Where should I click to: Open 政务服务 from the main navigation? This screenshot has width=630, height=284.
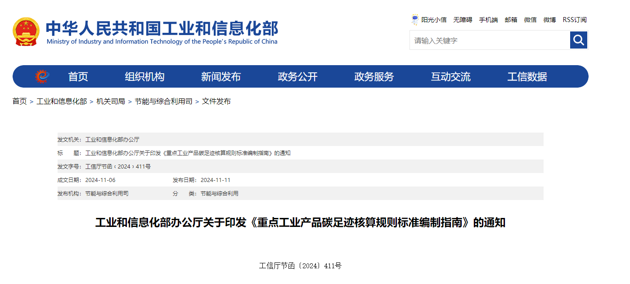pyautogui.click(x=374, y=77)
